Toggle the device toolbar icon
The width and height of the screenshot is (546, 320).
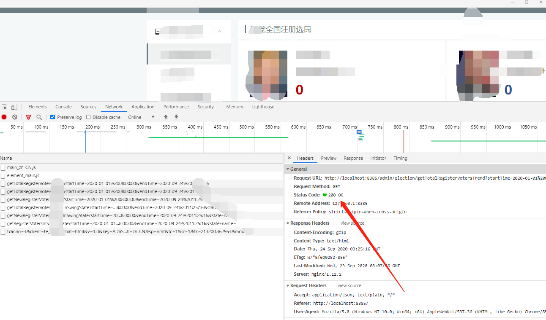(x=14, y=107)
